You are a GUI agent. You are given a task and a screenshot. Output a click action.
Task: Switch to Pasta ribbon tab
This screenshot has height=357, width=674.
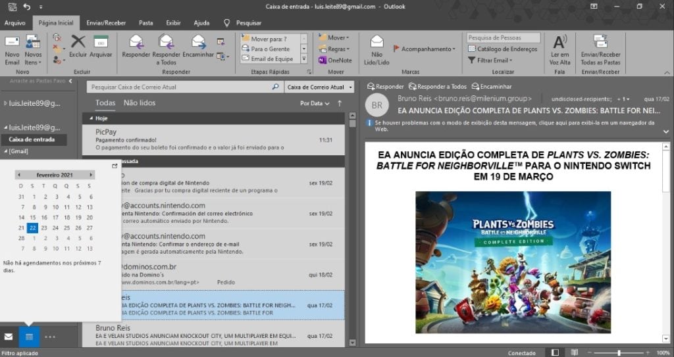(x=145, y=23)
